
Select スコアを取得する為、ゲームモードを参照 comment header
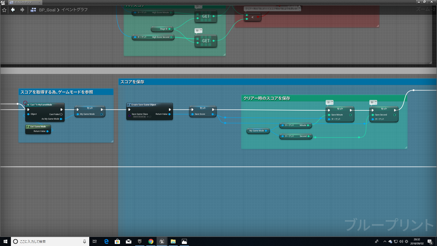66,92
